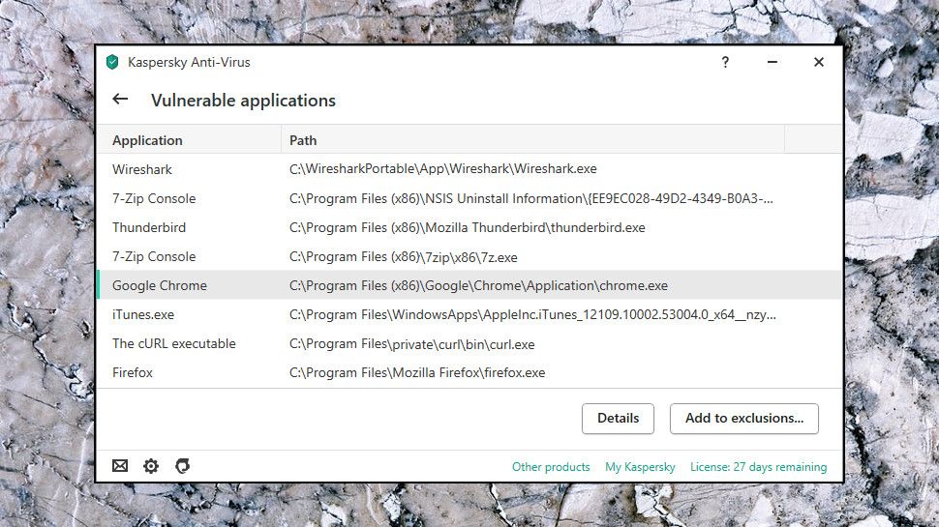Click the Wireshark.exe path text
This screenshot has height=527, width=939.
point(443,169)
